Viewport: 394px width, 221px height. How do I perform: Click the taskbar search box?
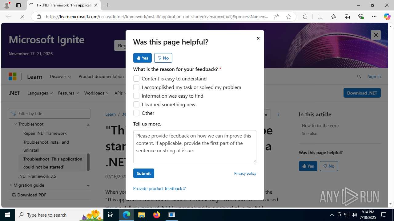(x=59, y=215)
